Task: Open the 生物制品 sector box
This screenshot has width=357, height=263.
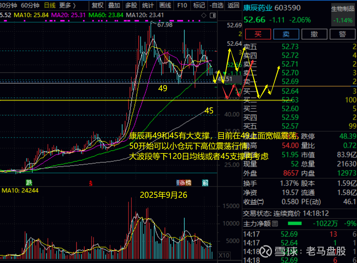Action: tap(343, 15)
